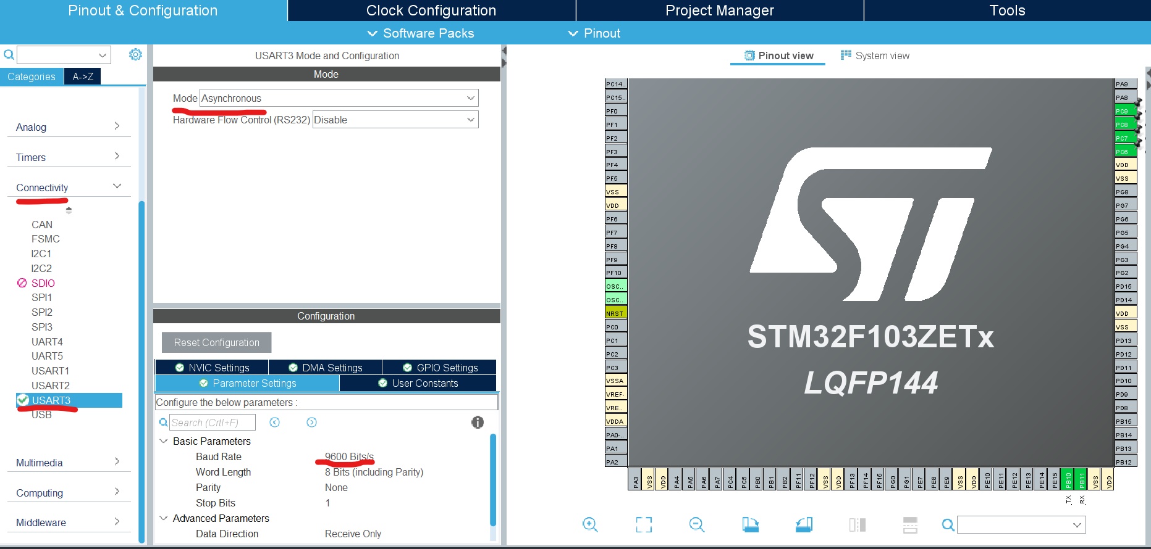The image size is (1151, 549).
Task: Open the Tools tab
Action: point(1008,10)
